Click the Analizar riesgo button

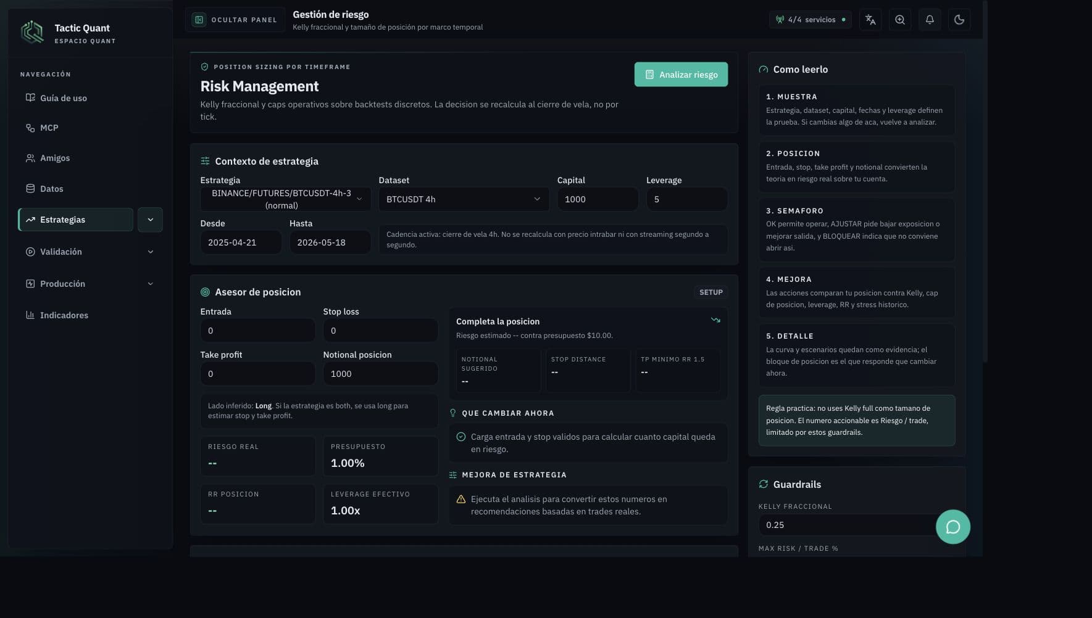(x=681, y=75)
